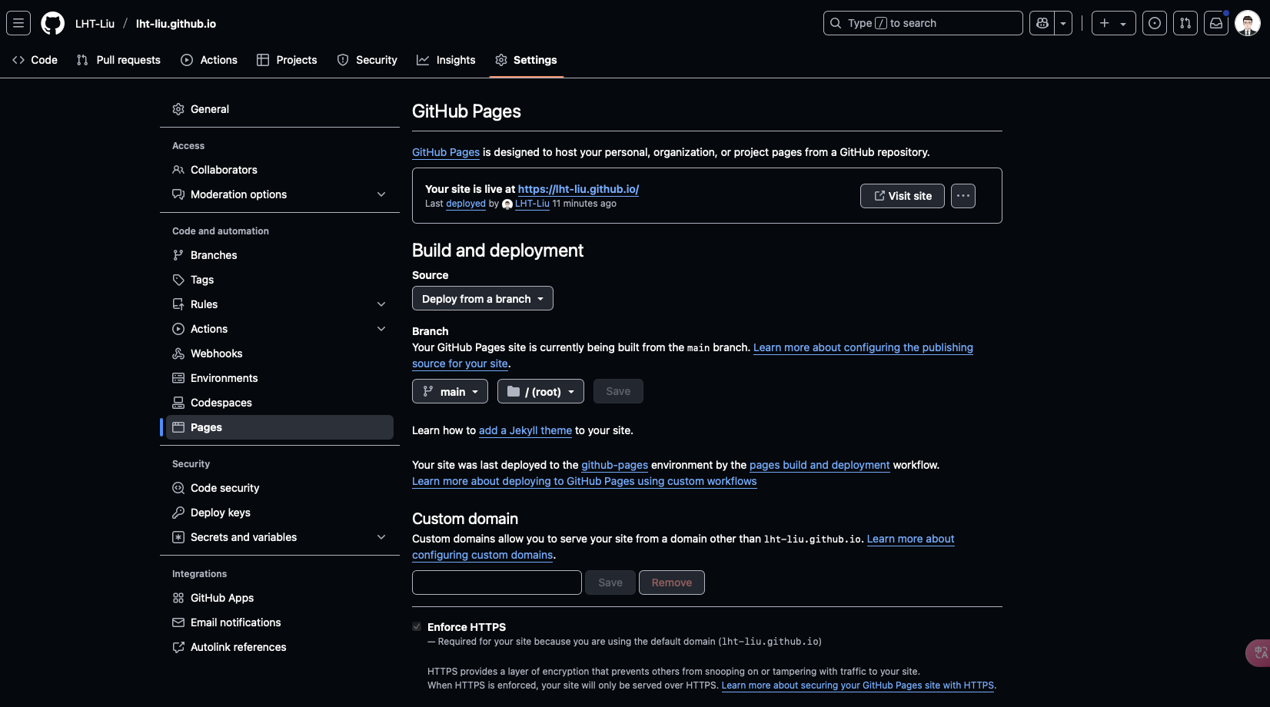Switch to the Actions tab
Screen dimensions: 1270x707
click(209, 60)
